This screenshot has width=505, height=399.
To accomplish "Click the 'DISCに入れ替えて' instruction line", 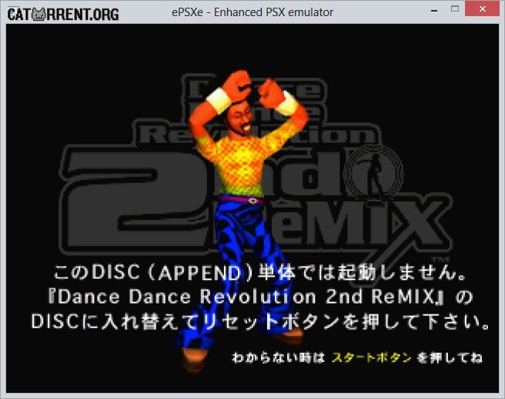I will pos(260,321).
